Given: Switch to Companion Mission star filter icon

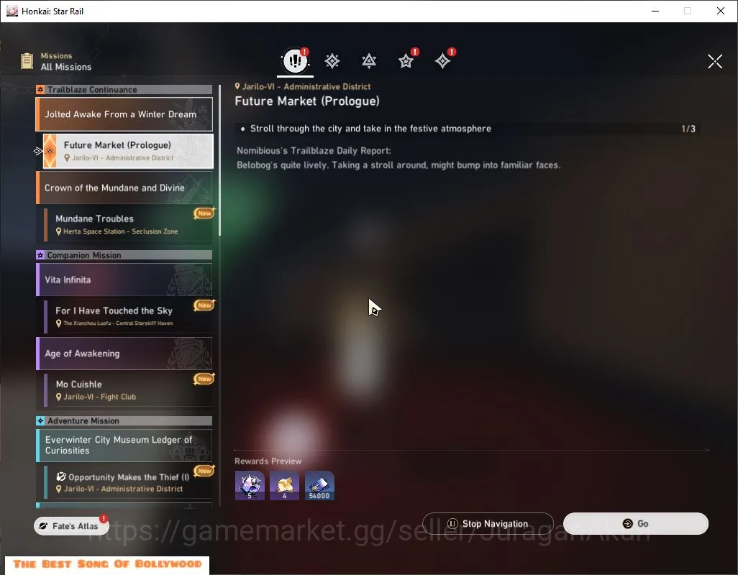Looking at the screenshot, I should point(406,61).
